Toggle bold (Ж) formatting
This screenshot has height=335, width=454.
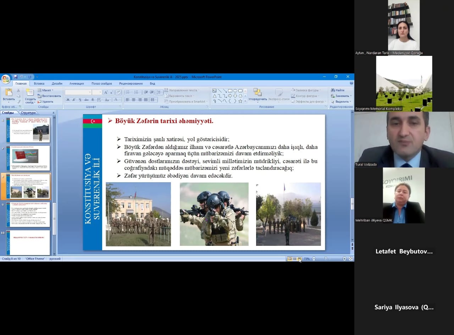(68, 100)
